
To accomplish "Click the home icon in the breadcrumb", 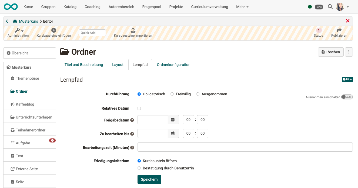I will [14, 21].
